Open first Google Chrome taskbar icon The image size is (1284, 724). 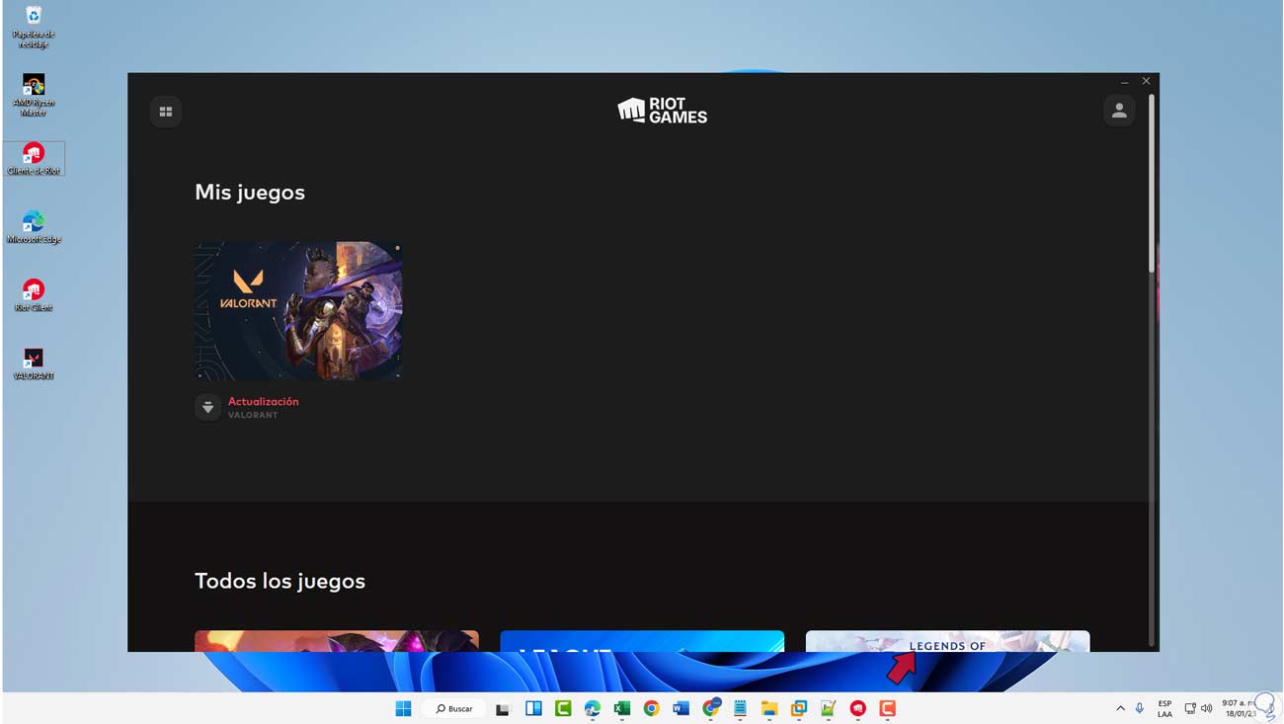(x=651, y=708)
